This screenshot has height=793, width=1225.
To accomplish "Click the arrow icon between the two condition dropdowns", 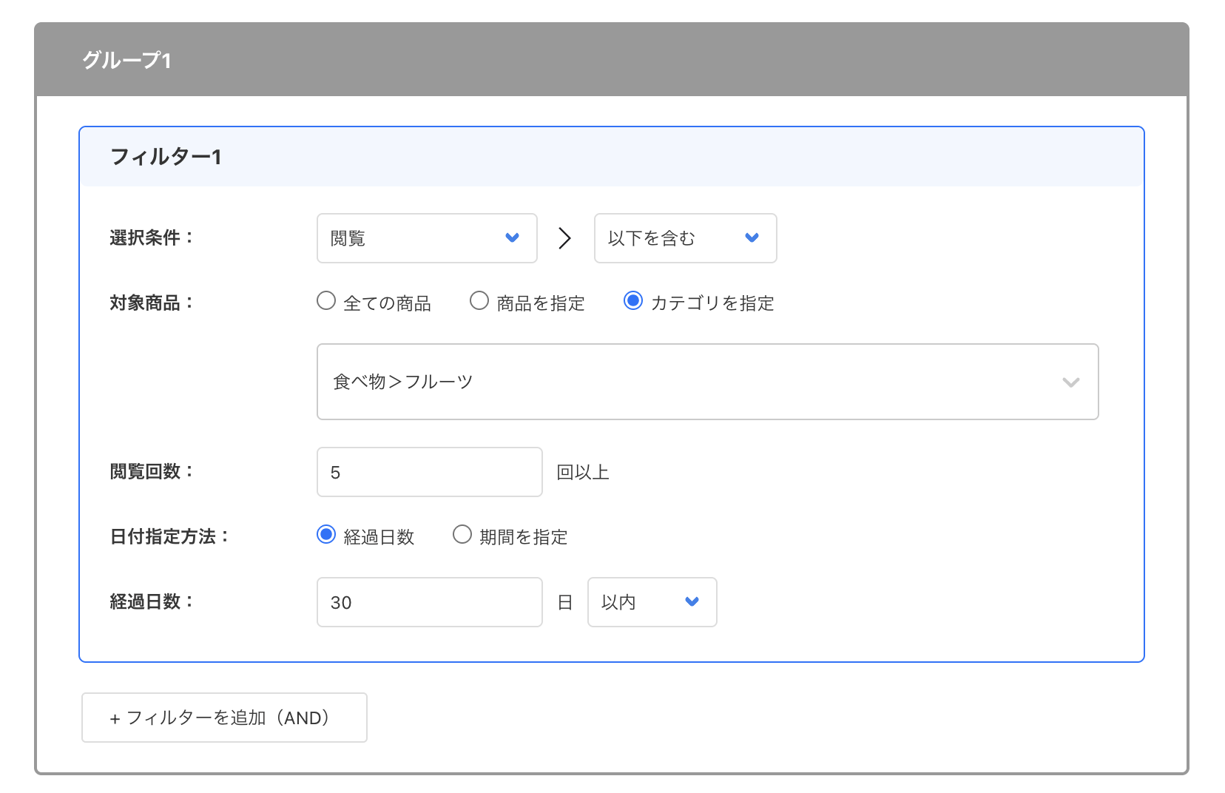I will [565, 238].
